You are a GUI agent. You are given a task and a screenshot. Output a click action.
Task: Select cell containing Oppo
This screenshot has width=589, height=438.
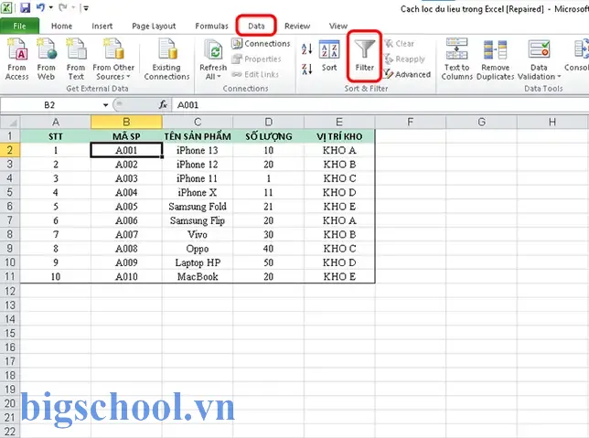pos(198,249)
